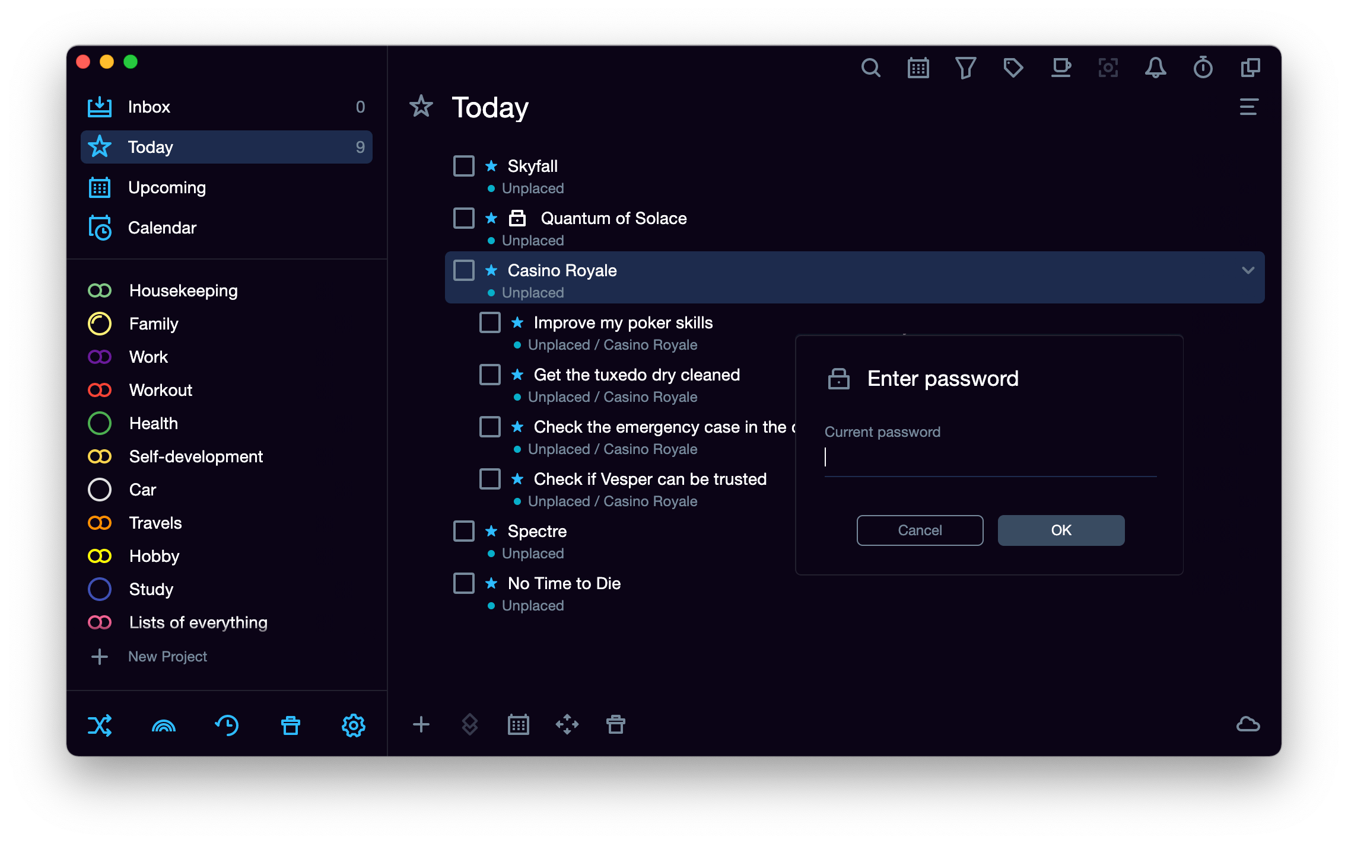
Task: Check the Quantum of Solace checkbox
Action: (x=464, y=218)
